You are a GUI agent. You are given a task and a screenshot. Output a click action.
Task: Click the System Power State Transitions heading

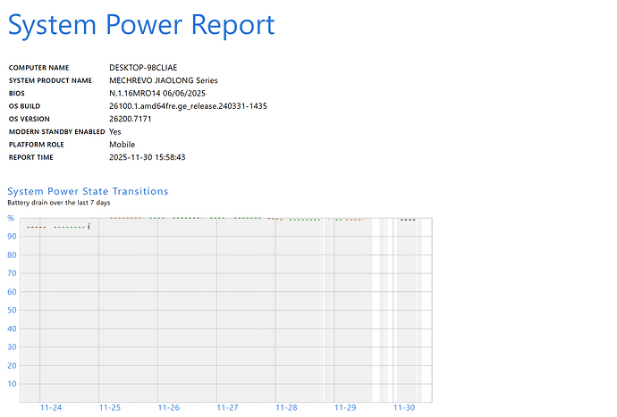pos(88,191)
